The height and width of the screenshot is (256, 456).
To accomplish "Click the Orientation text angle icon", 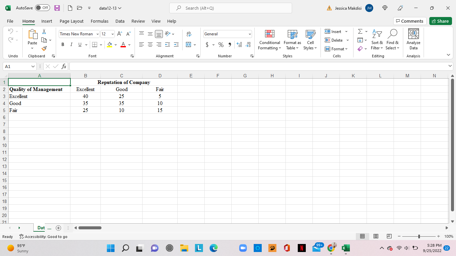I will pyautogui.click(x=168, y=34).
